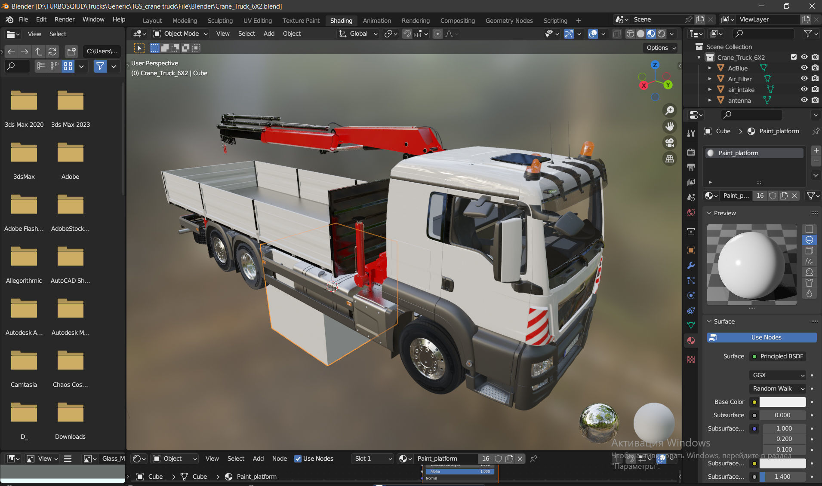
Task: Open Slot 1 material slot dropdown
Action: click(373, 458)
